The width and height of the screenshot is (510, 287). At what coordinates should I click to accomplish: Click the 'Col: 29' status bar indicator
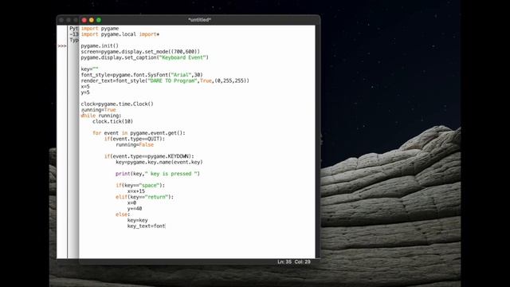click(x=303, y=261)
